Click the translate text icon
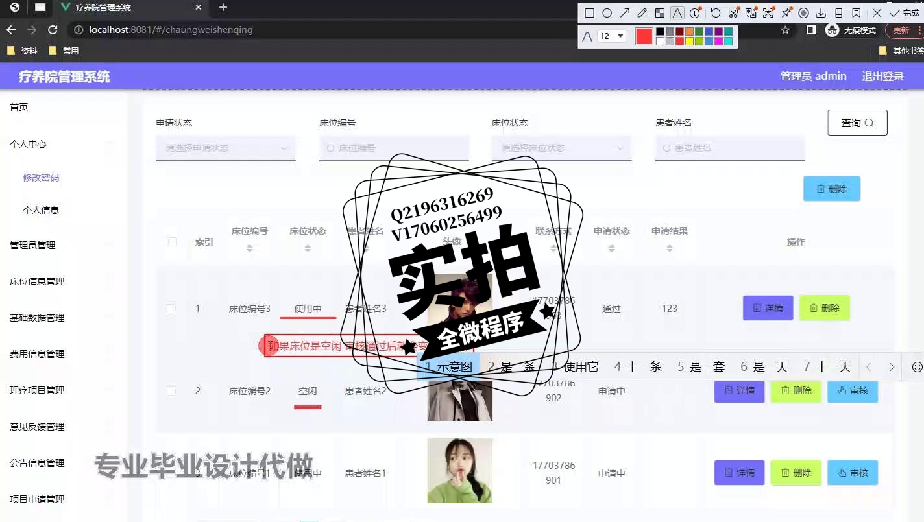 tap(751, 13)
